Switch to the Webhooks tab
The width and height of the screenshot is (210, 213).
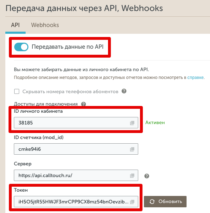pyautogui.click(x=45, y=25)
